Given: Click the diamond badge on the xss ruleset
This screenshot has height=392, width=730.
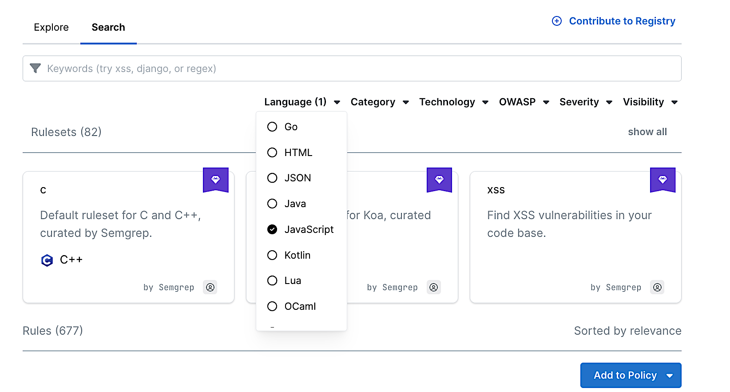Looking at the screenshot, I should (x=663, y=180).
